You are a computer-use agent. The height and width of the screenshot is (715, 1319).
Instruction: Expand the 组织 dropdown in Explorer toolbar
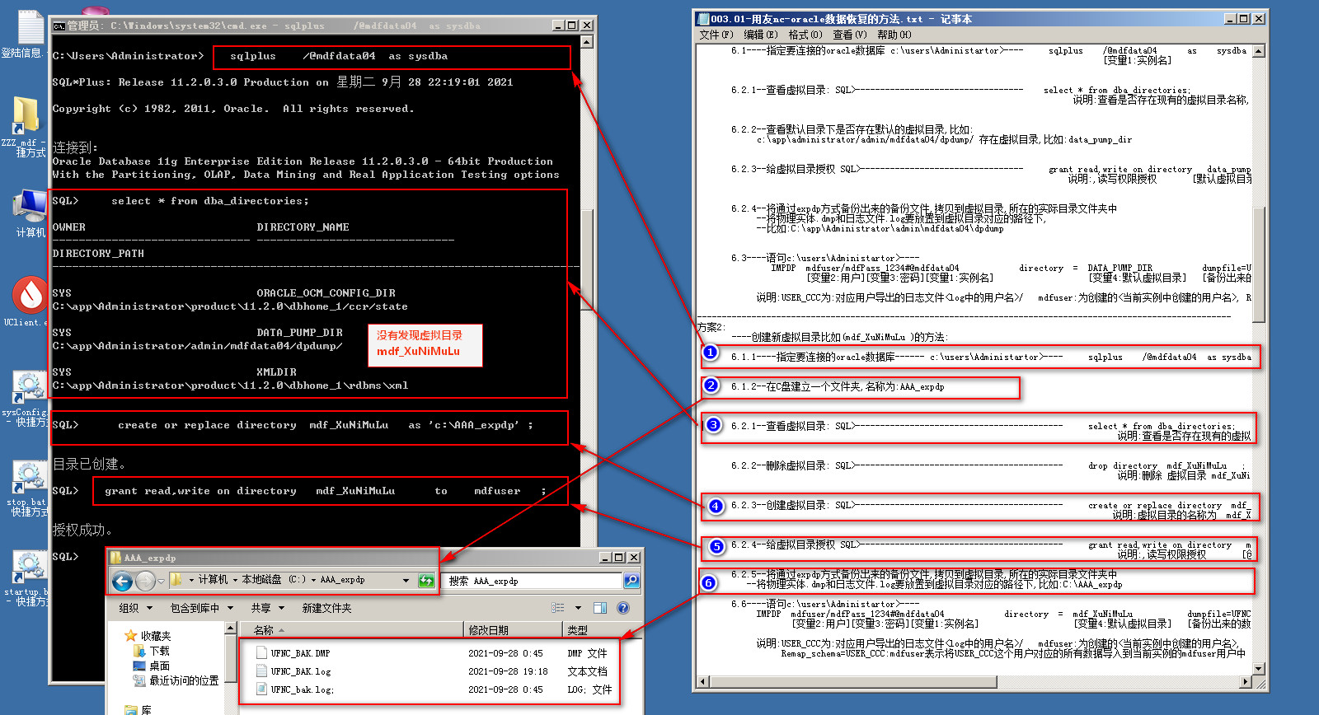[x=136, y=608]
